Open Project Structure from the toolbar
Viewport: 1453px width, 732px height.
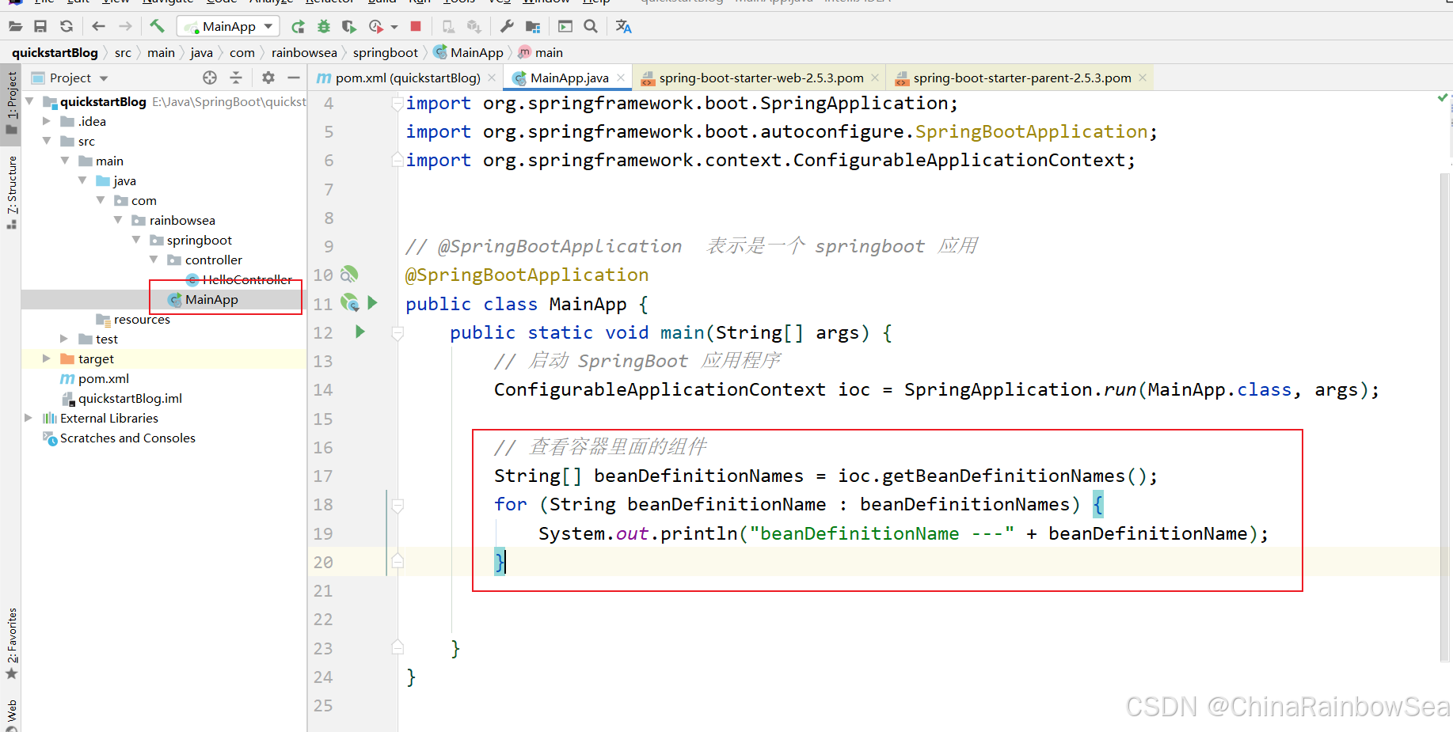click(x=533, y=26)
